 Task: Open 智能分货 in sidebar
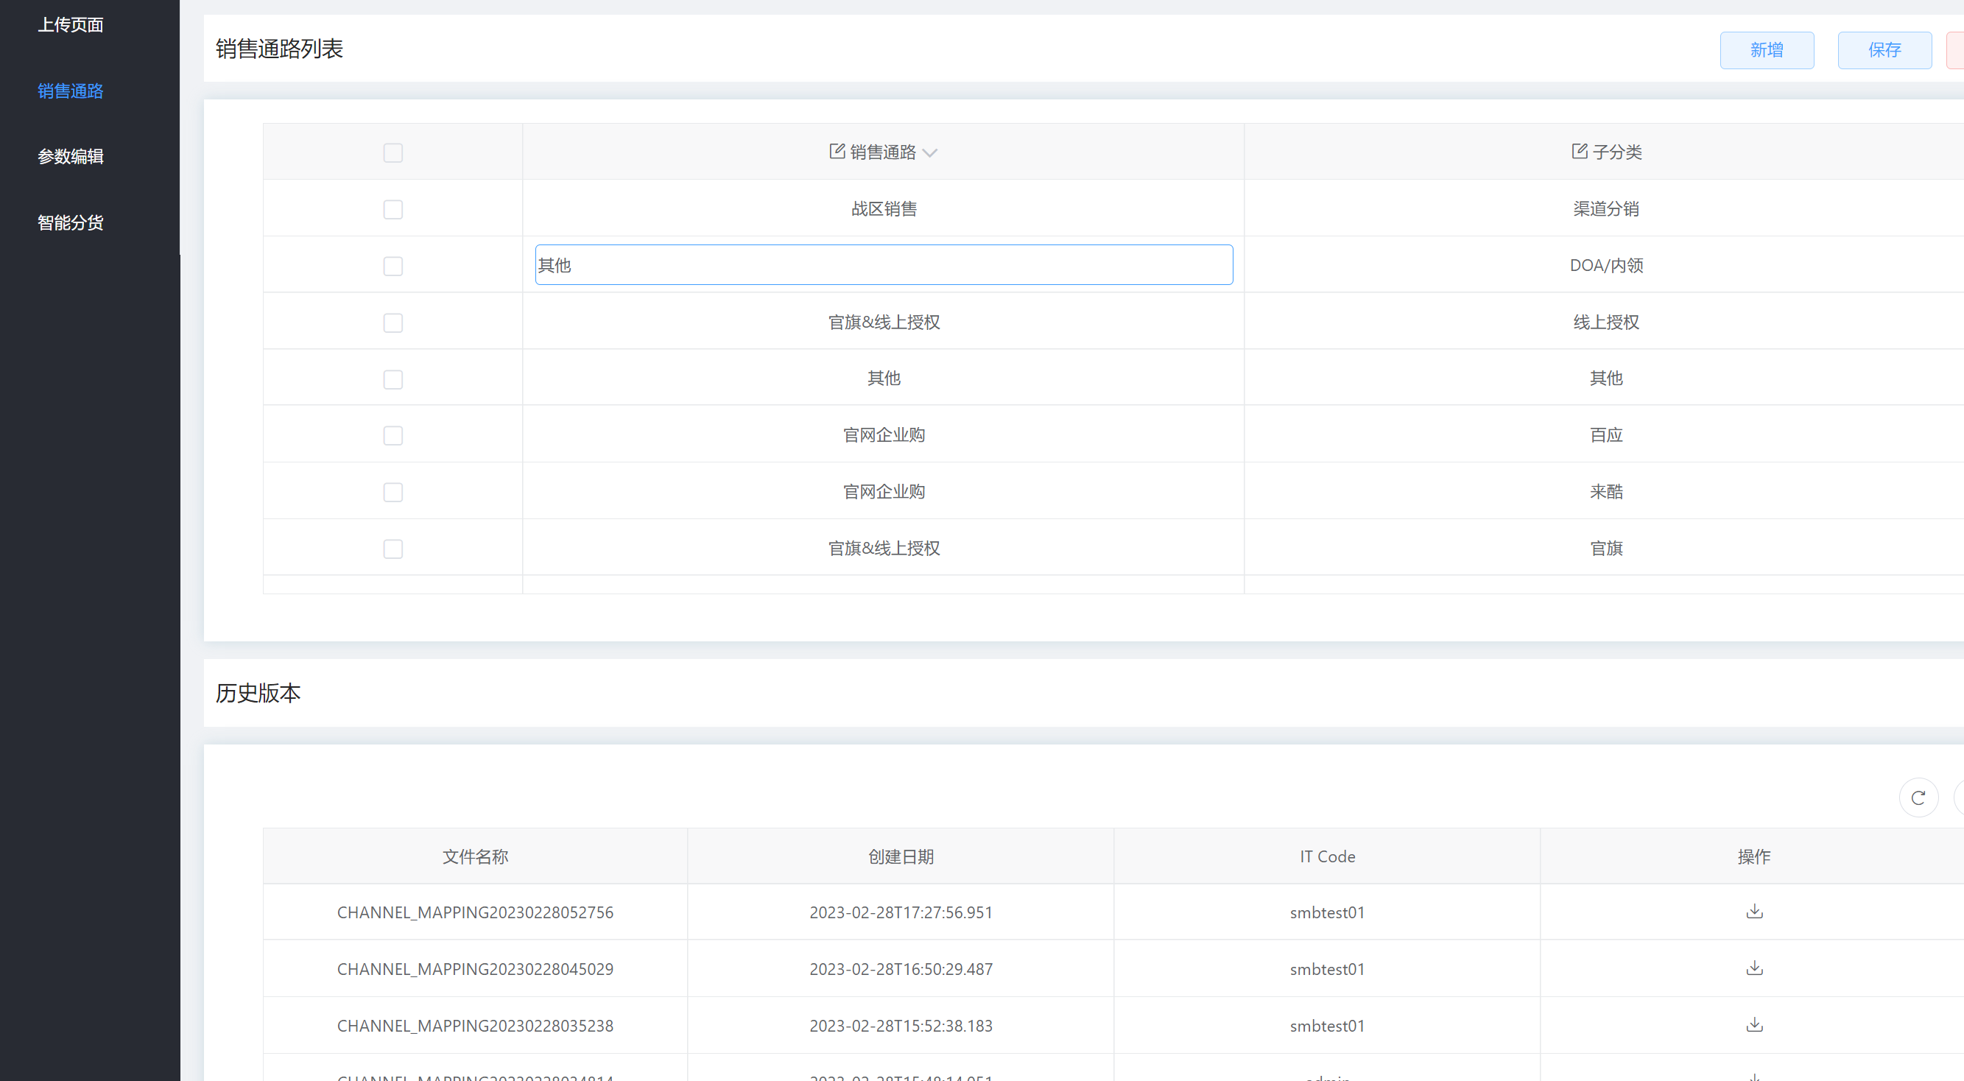click(70, 223)
